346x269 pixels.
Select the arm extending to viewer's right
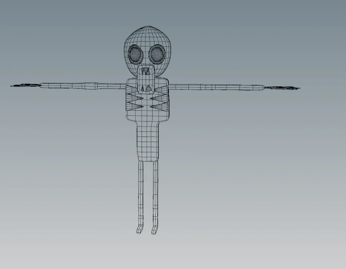tap(216, 87)
